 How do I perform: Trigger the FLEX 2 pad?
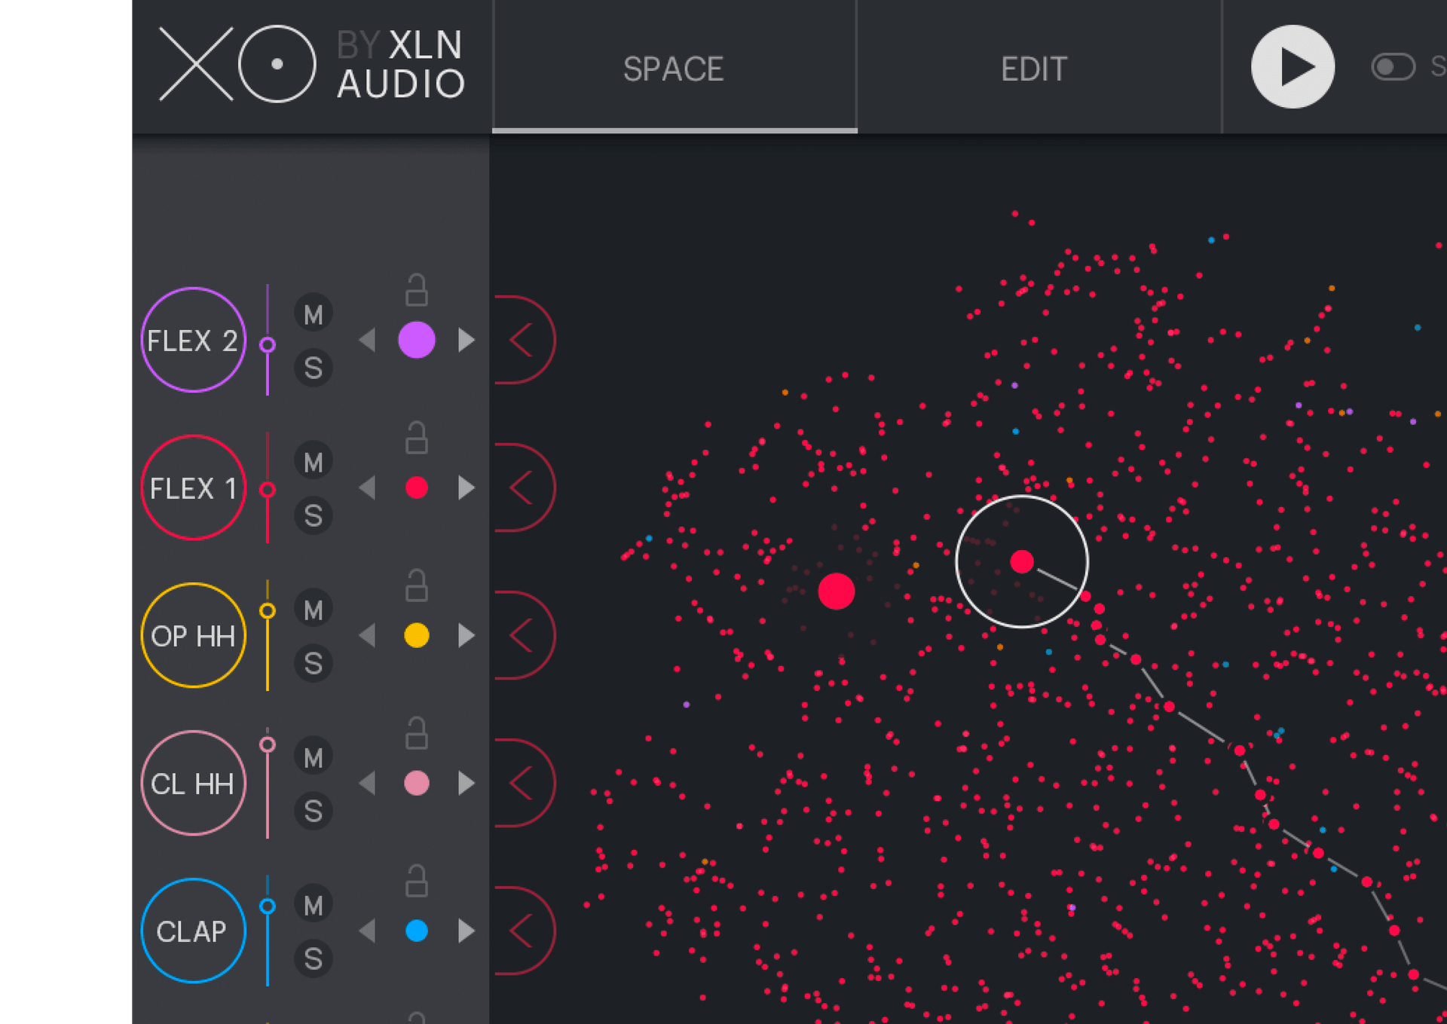(x=193, y=340)
